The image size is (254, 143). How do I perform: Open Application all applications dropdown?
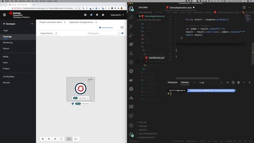[83, 22]
